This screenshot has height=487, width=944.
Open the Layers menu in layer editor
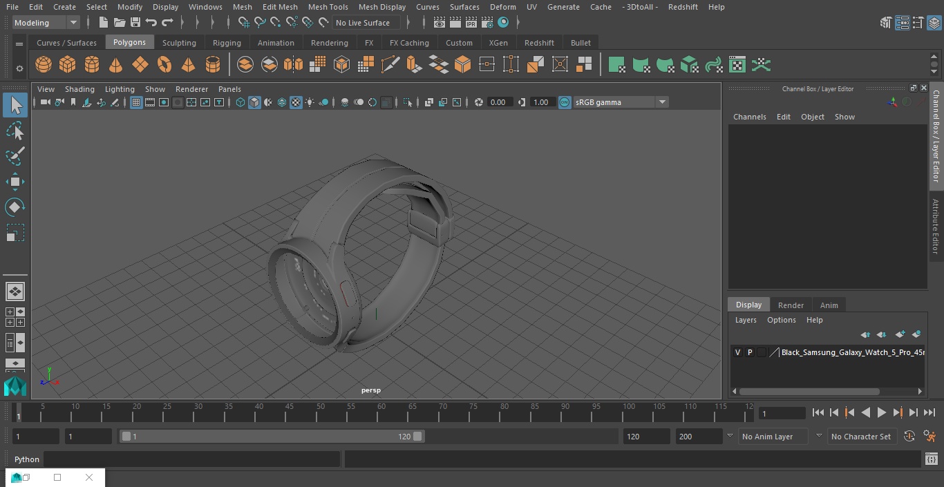745,320
